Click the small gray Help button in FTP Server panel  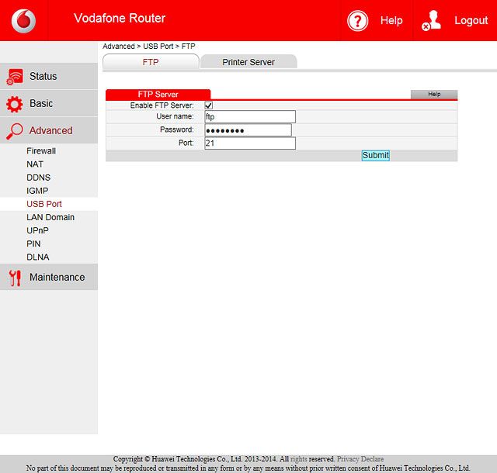[434, 94]
